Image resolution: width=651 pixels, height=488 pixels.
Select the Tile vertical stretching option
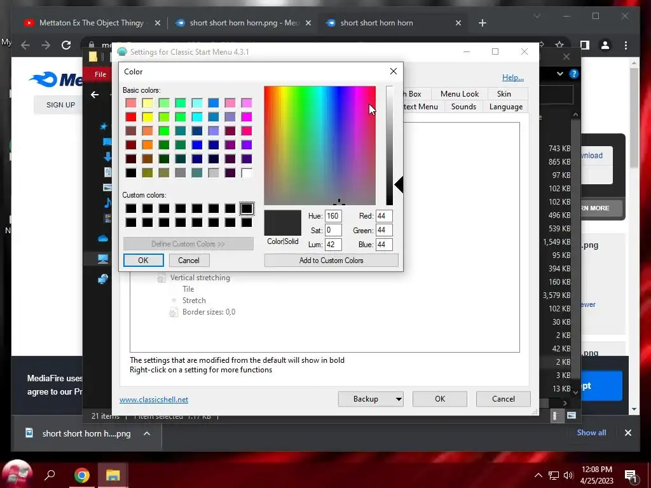click(x=188, y=289)
